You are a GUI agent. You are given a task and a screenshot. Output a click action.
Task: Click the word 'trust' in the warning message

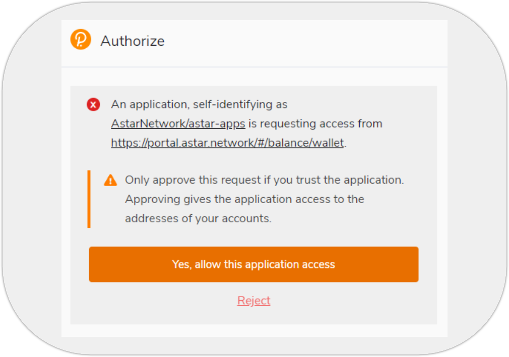click(x=326, y=180)
